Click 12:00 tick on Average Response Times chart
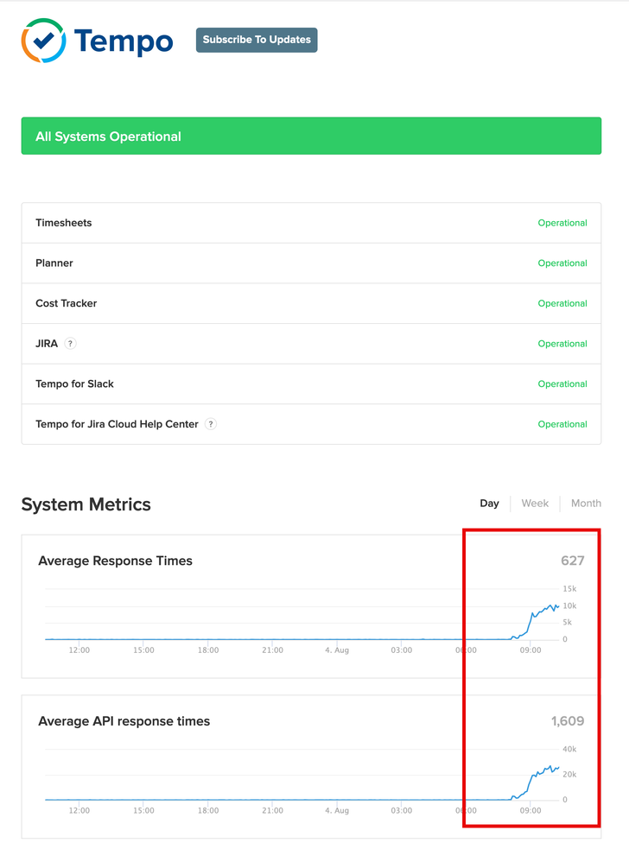Viewport: 629px width, 862px height. 79,650
